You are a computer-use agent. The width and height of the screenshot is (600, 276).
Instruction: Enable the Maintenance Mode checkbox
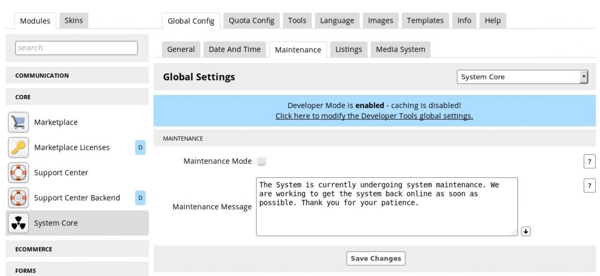pyautogui.click(x=262, y=161)
